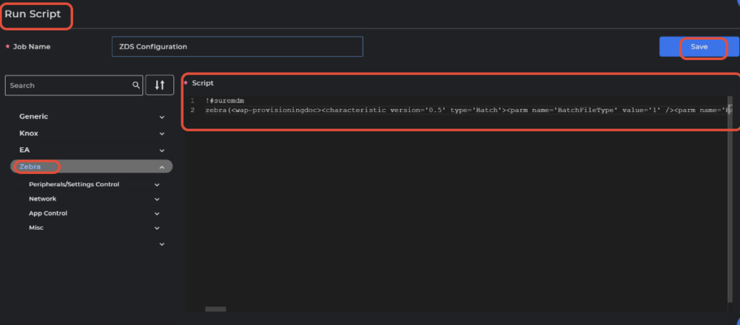This screenshot has height=325, width=740.
Task: Click the Job Name text field
Action: 237,46
